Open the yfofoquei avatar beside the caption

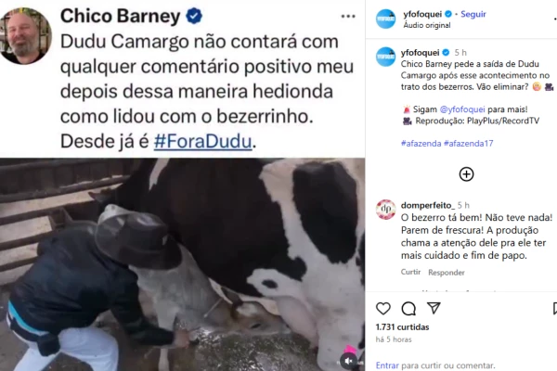(385, 57)
